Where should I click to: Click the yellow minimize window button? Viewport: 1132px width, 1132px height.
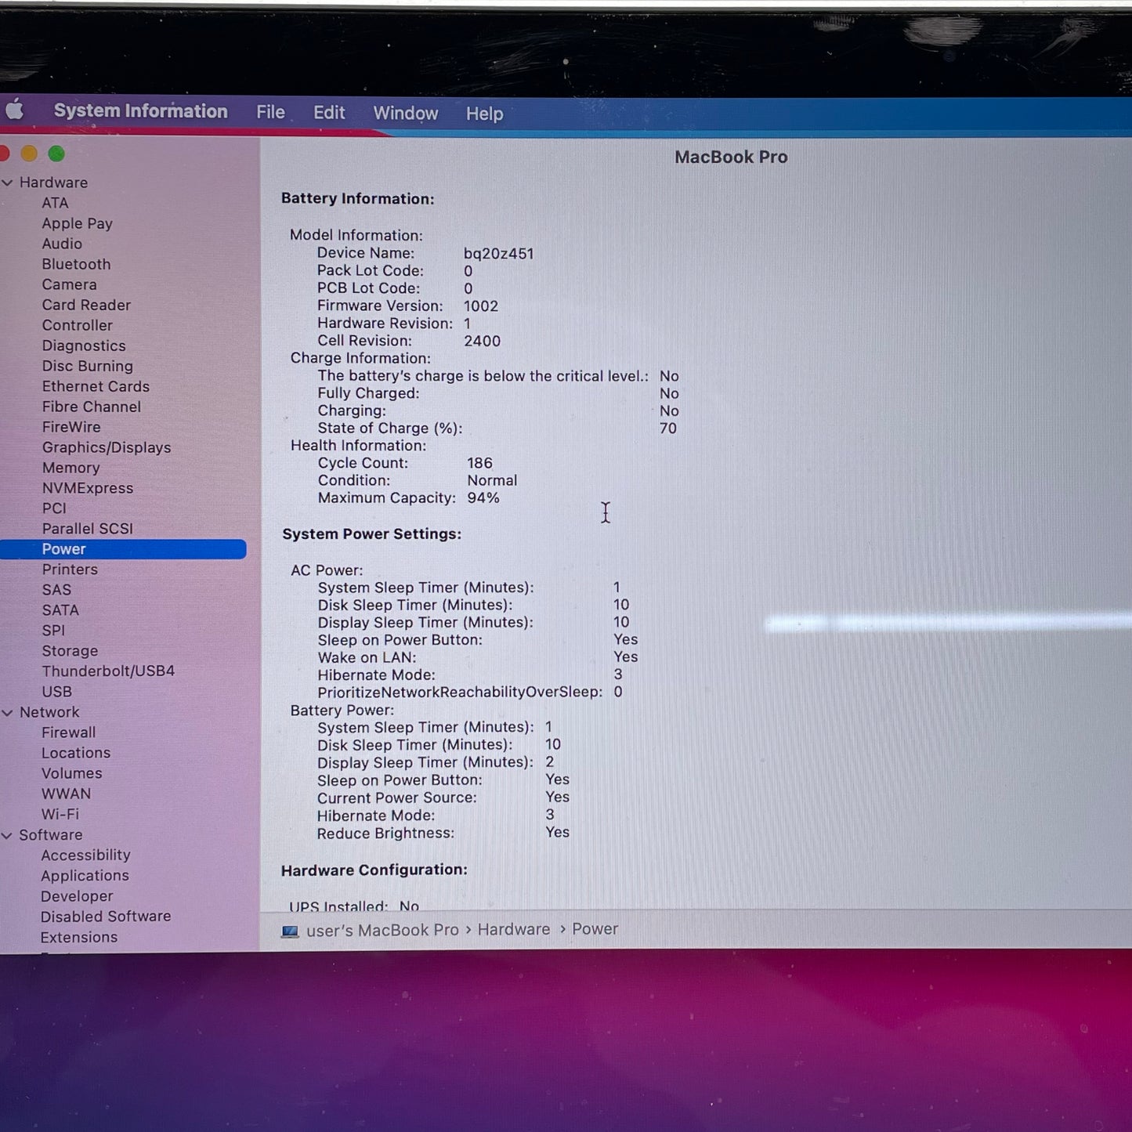(x=29, y=154)
